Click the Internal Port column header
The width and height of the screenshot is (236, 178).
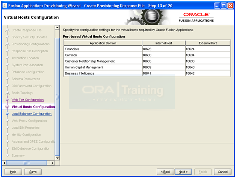(163, 43)
